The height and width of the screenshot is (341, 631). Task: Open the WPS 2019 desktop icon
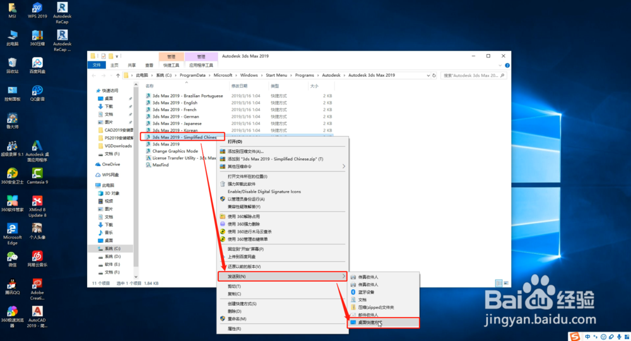pos(37,11)
